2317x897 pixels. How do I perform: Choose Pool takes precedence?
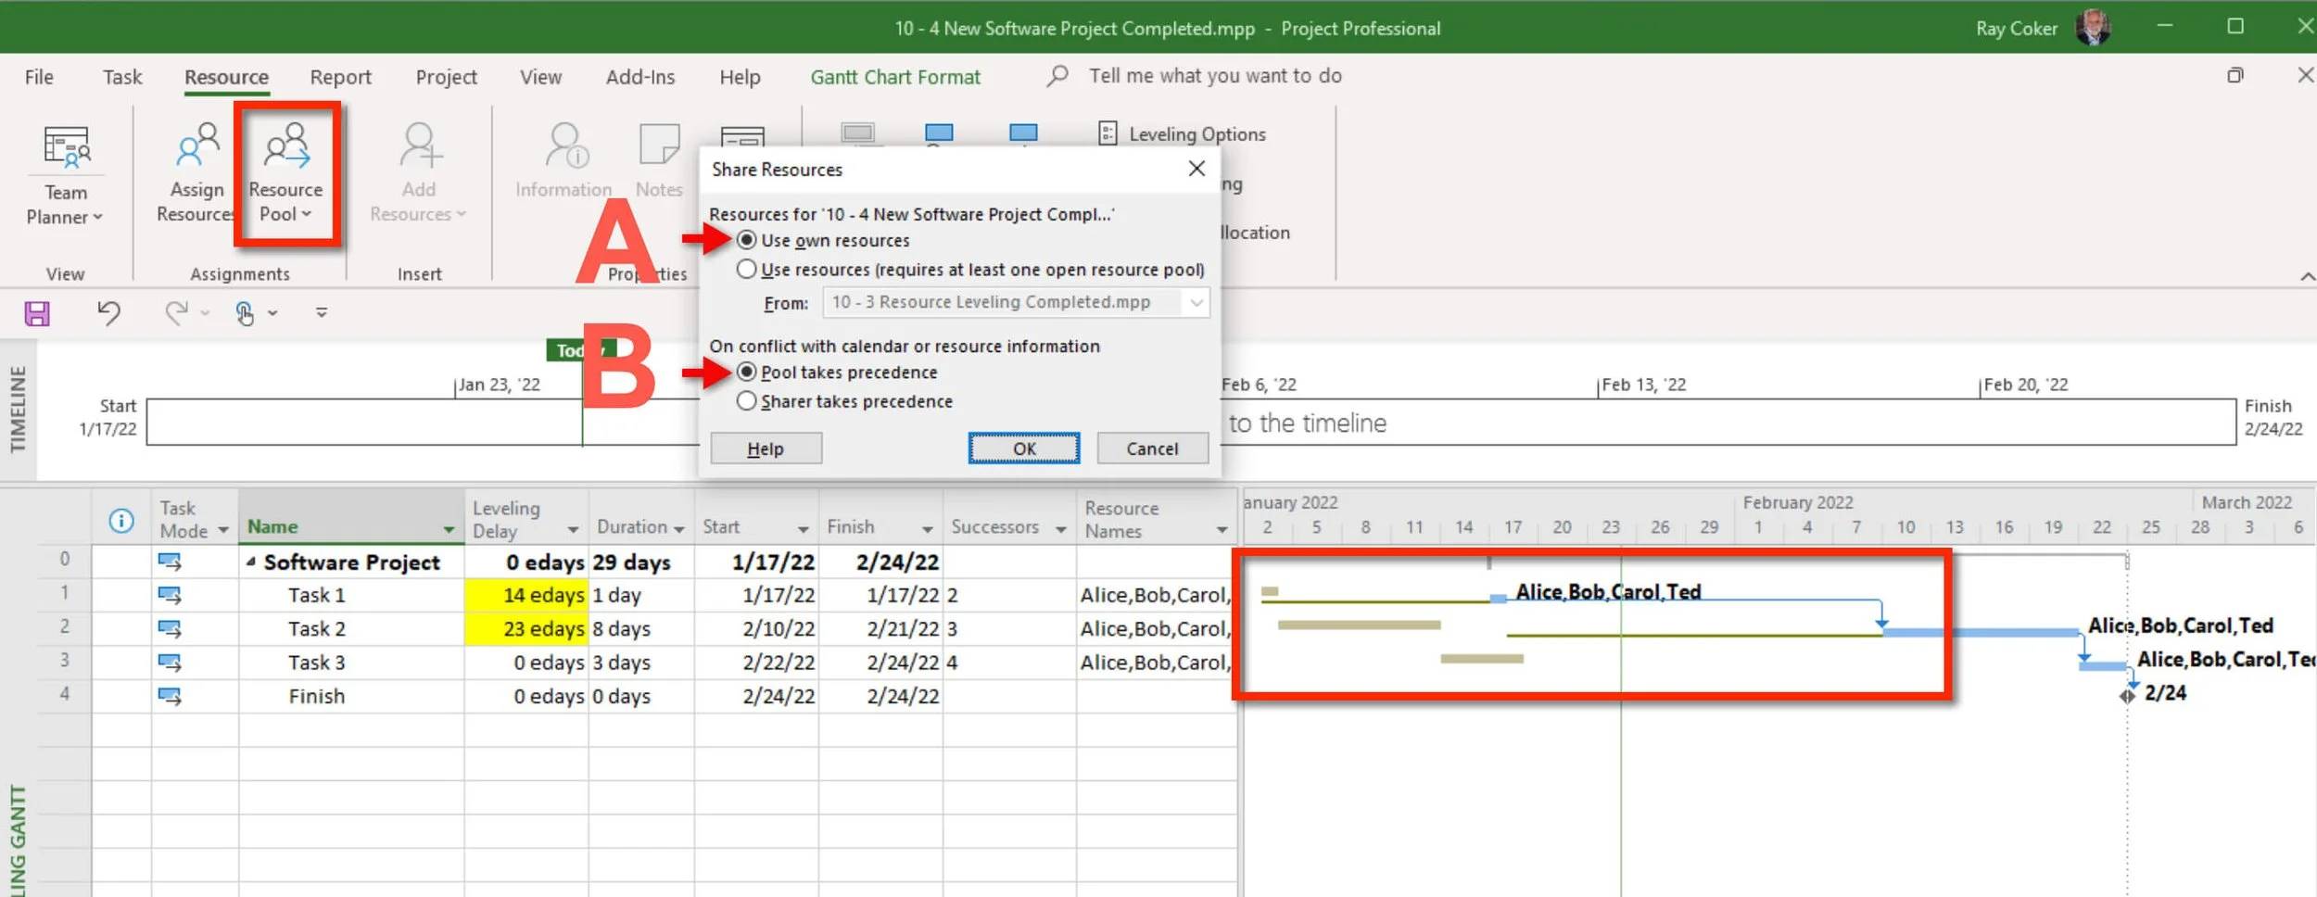pyautogui.click(x=746, y=372)
